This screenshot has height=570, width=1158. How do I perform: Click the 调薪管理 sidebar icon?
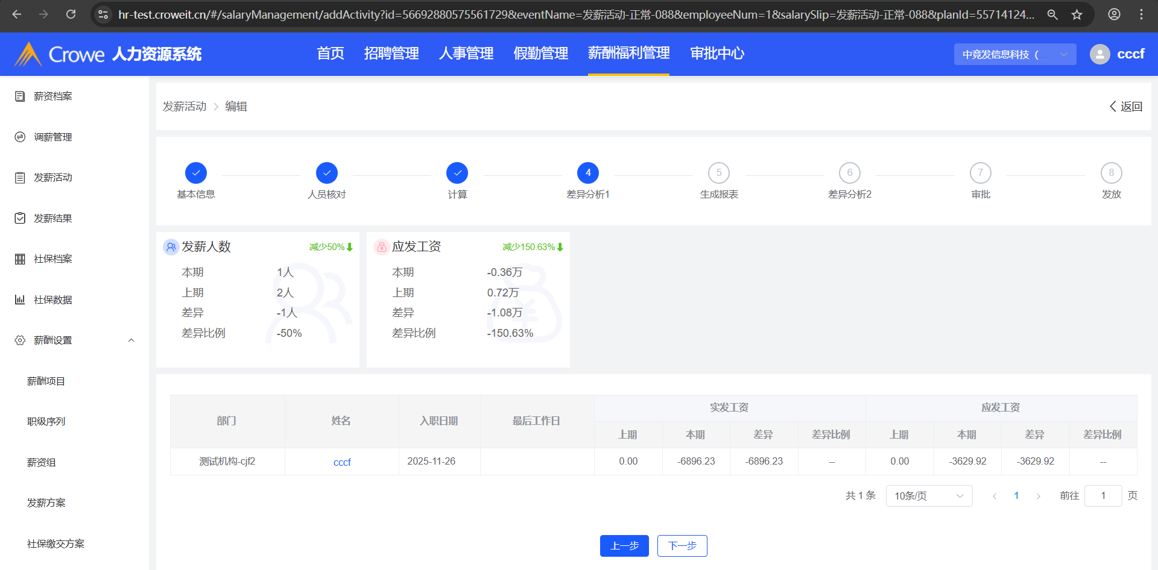(x=20, y=137)
